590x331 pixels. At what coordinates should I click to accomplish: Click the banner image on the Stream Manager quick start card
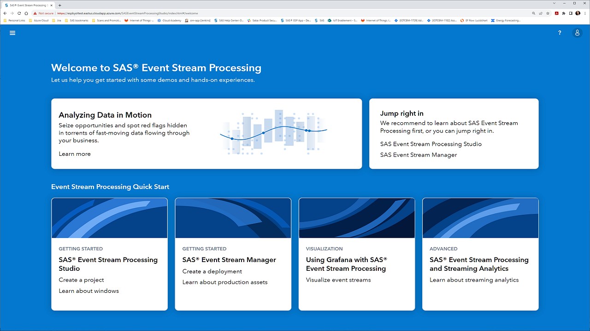click(x=233, y=218)
